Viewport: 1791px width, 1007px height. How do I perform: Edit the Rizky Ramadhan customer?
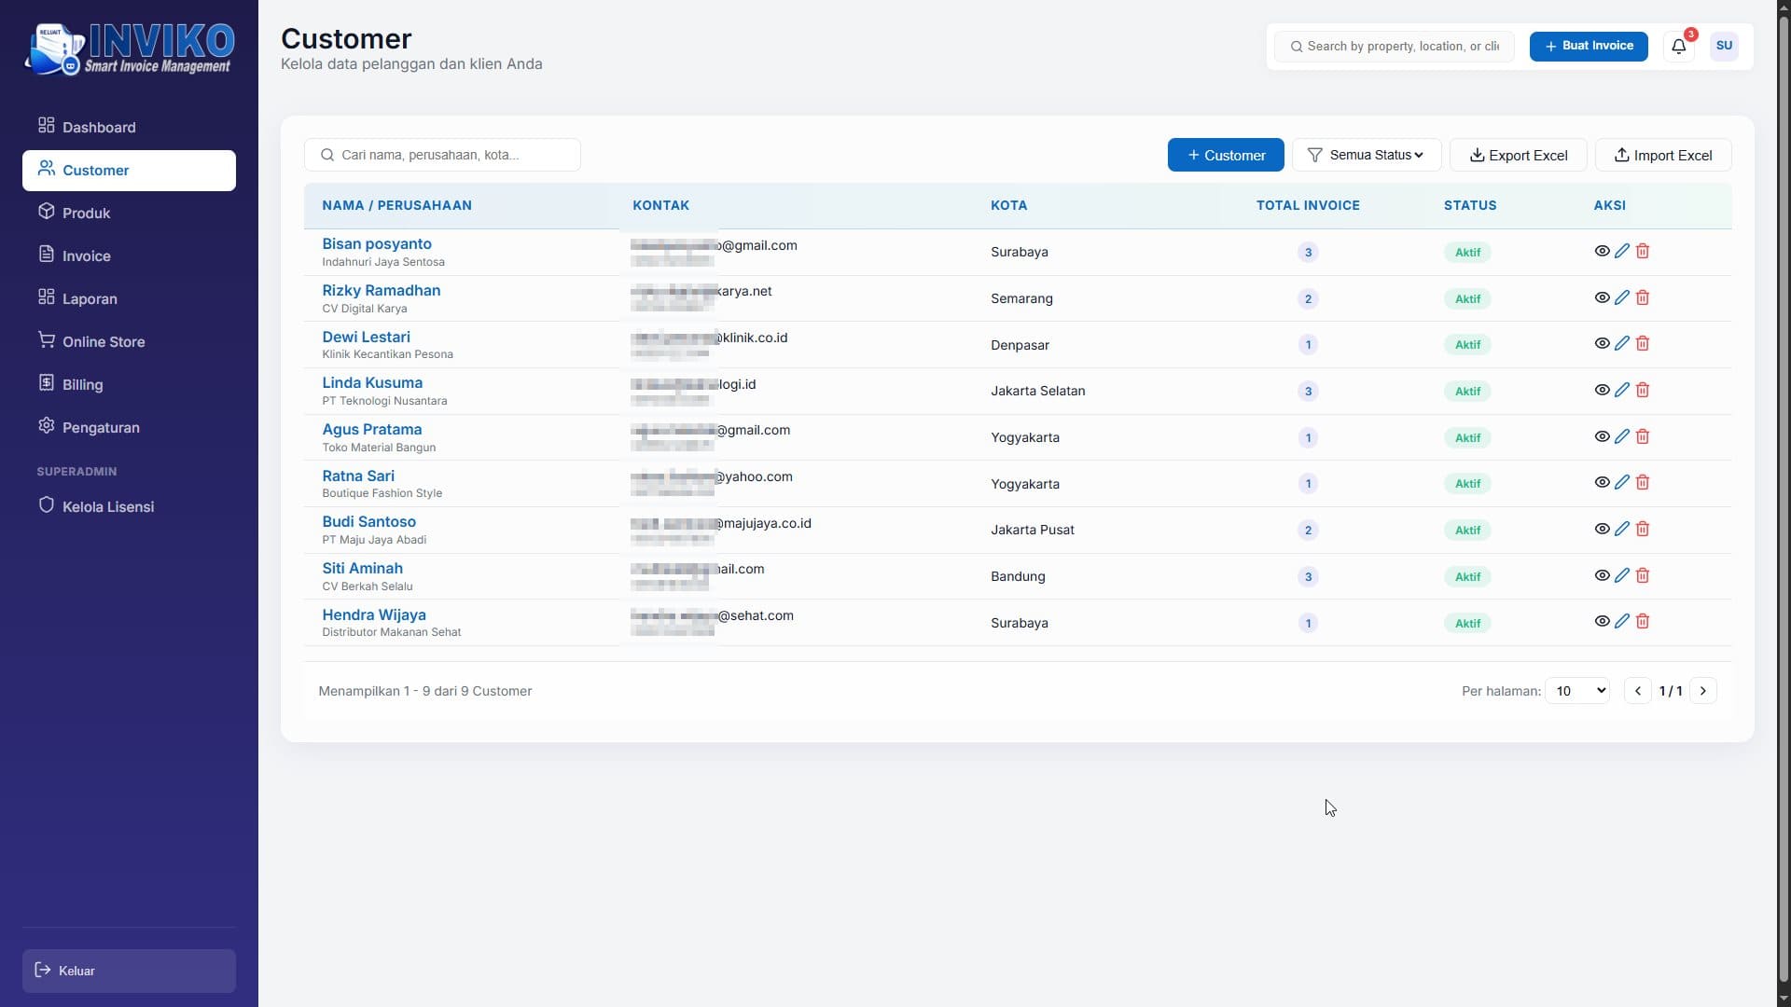click(x=1622, y=297)
